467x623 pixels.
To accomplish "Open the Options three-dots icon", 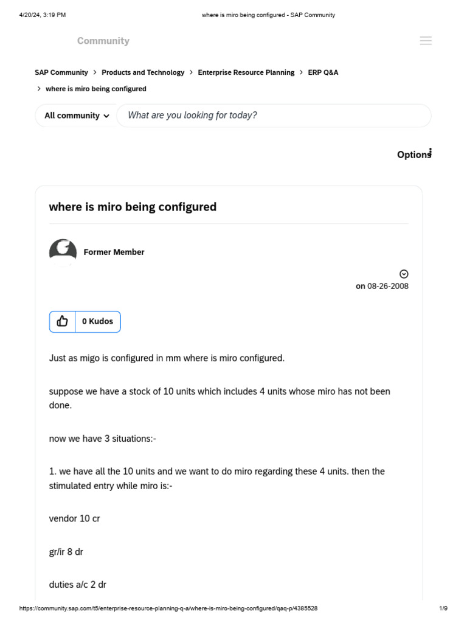I will pyautogui.click(x=431, y=151).
